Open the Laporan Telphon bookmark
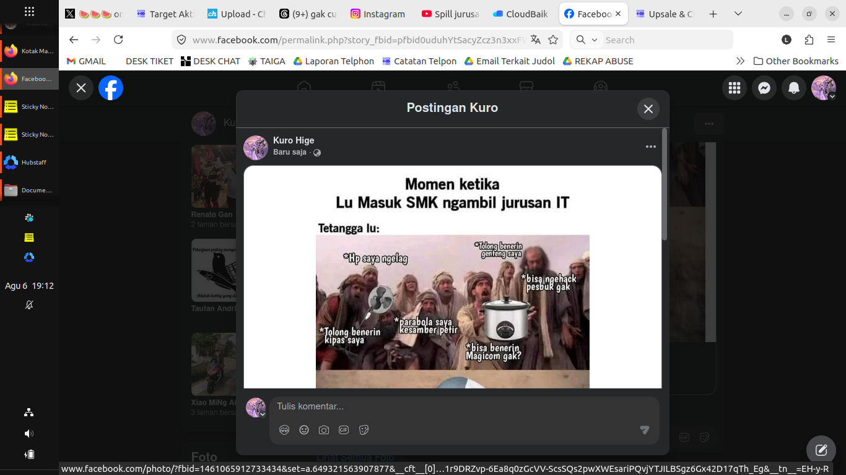This screenshot has width=846, height=475. pos(334,61)
